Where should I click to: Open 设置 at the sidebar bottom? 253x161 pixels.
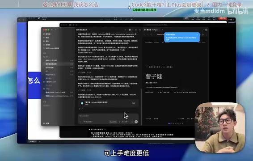[46, 123]
